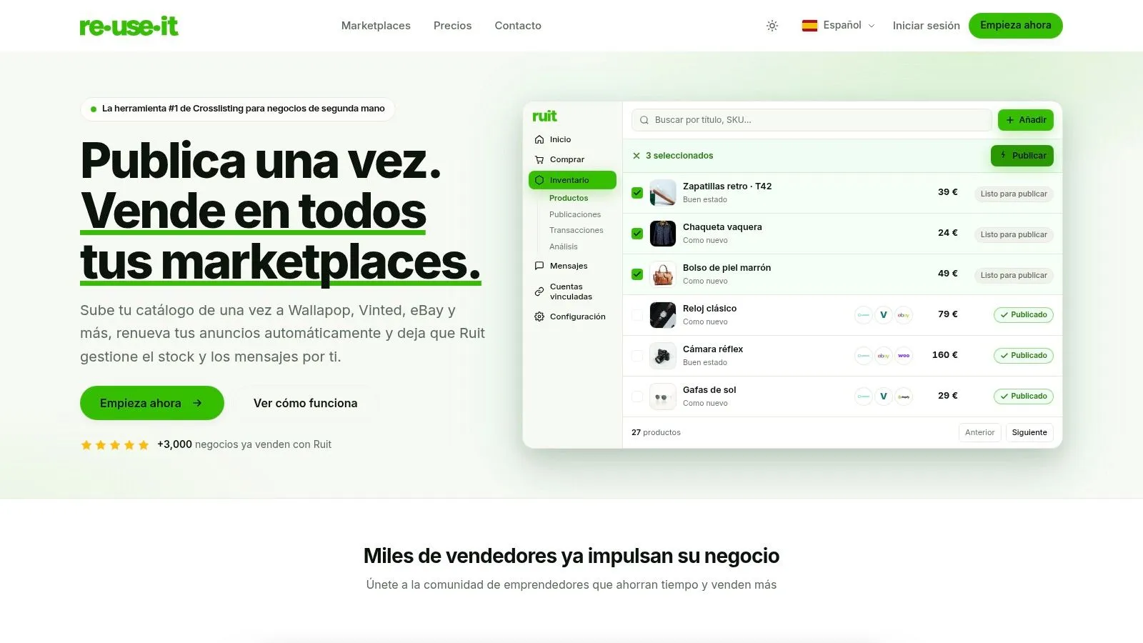Click the '27 productos' count text
This screenshot has height=643, width=1143.
click(656, 432)
